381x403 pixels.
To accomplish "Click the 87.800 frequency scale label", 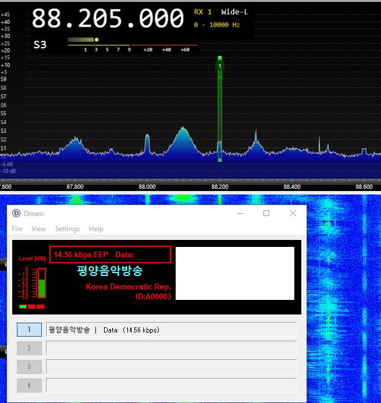I will [75, 187].
